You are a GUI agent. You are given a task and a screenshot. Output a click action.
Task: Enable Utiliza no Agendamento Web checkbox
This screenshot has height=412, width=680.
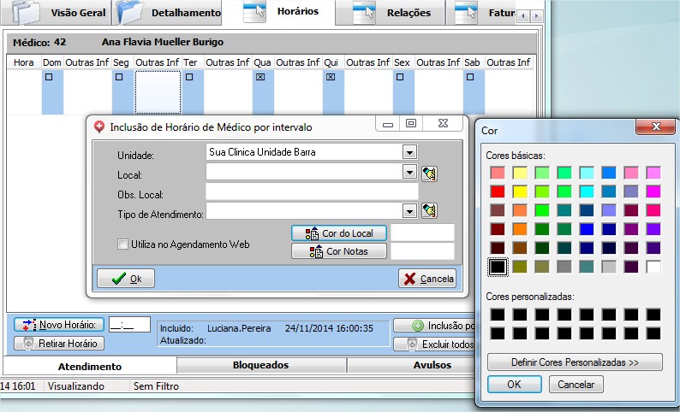pyautogui.click(x=122, y=244)
